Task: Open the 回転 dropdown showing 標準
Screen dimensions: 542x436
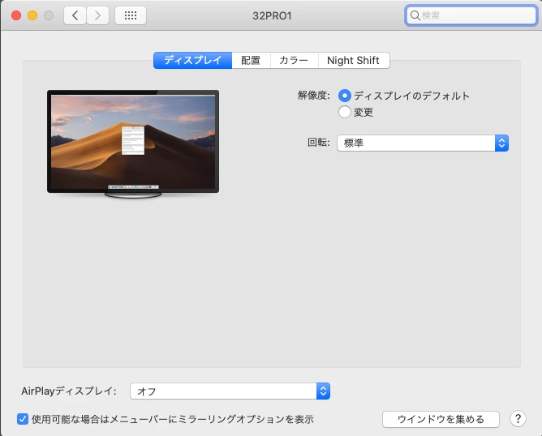Action: point(423,143)
